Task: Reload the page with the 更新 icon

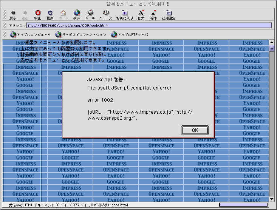Action: [x=50, y=15]
